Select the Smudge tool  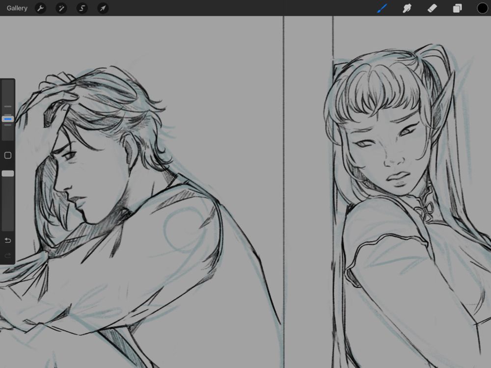tap(407, 8)
